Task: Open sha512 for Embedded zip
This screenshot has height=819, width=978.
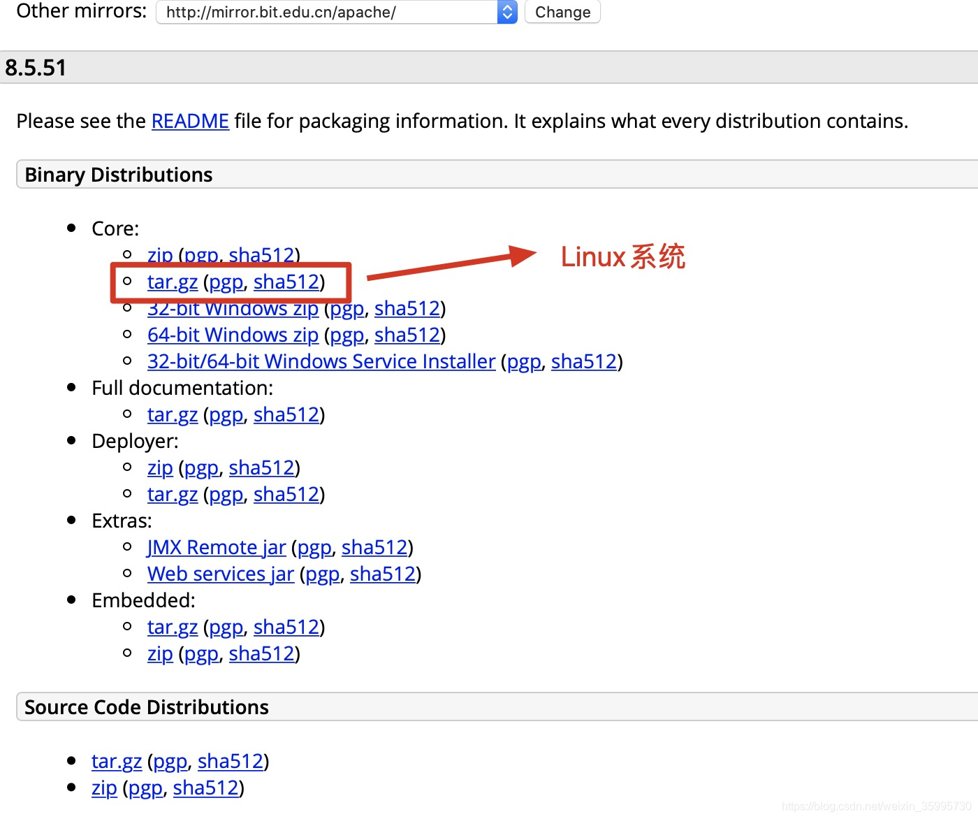Action: 262,653
